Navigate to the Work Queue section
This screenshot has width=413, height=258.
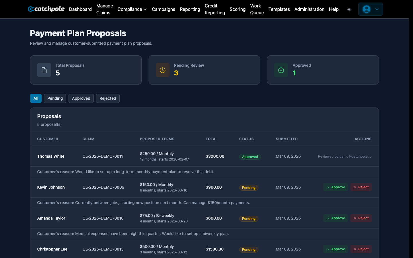pos(257,9)
